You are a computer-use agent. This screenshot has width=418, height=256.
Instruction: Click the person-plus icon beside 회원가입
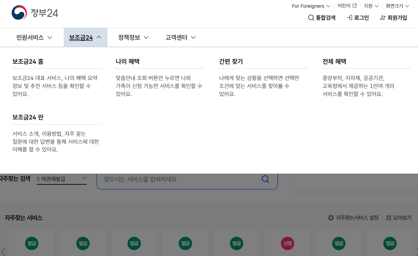pyautogui.click(x=383, y=18)
